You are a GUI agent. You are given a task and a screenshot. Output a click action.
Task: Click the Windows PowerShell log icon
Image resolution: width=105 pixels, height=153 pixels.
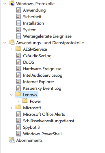(x=18, y=134)
